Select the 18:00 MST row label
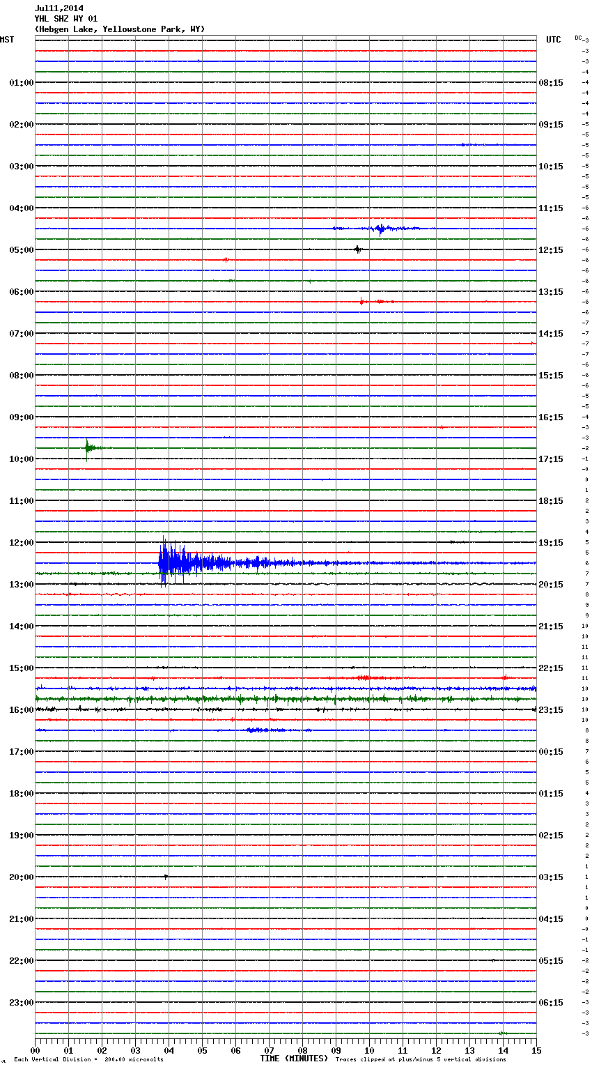 coord(21,794)
